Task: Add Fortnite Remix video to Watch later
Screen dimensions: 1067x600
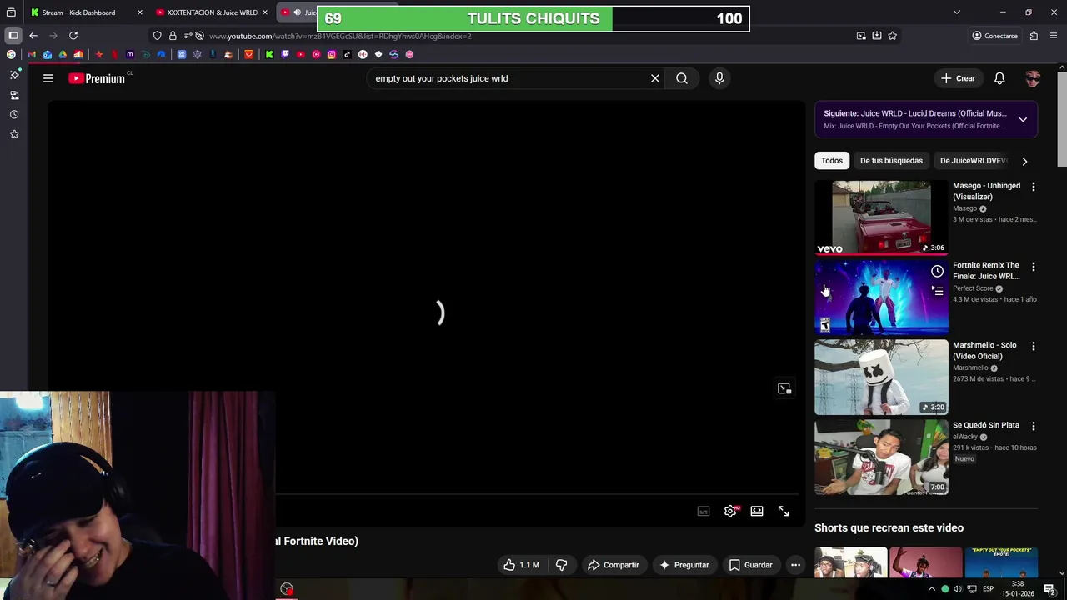Action: point(937,271)
